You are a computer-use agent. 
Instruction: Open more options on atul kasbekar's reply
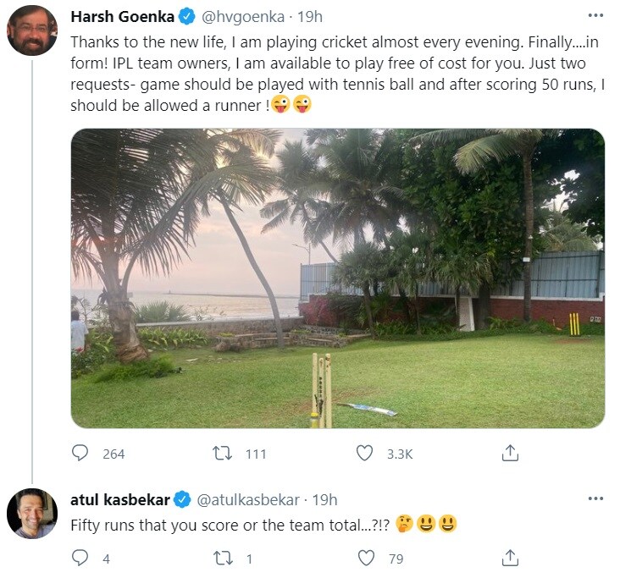coord(595,499)
